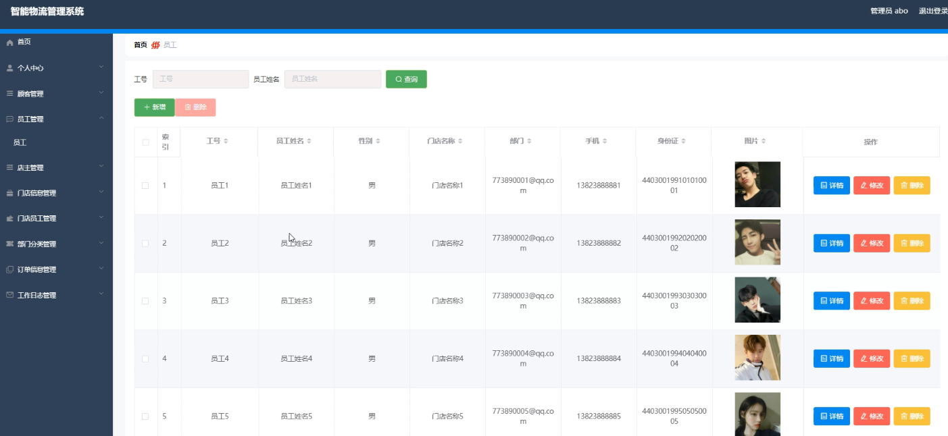Click the copy icon beside 订单信息管理
This screenshot has width=948, height=436.
[9, 270]
